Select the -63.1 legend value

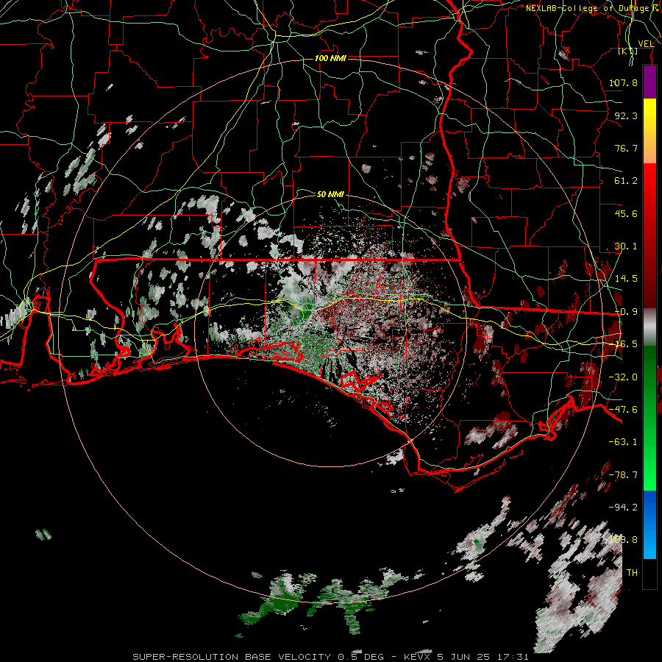(623, 442)
